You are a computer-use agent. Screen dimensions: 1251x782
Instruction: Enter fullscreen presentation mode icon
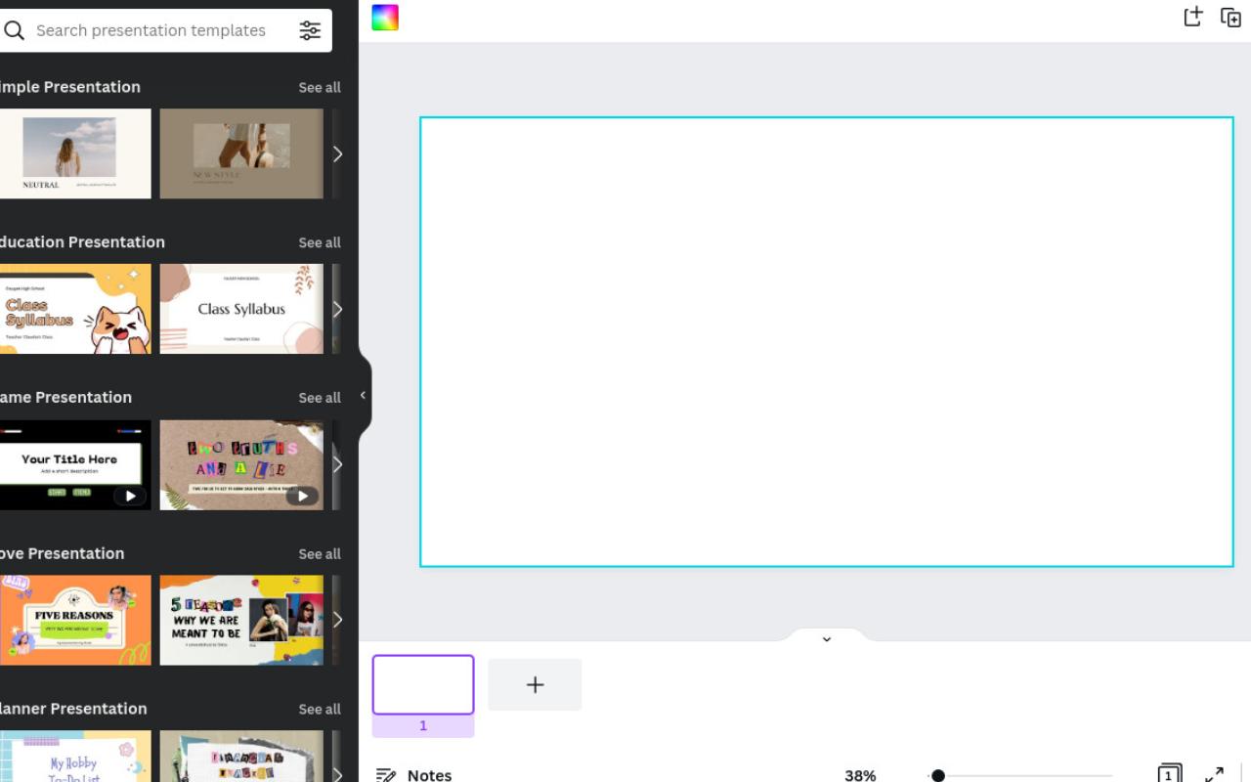point(1214,775)
